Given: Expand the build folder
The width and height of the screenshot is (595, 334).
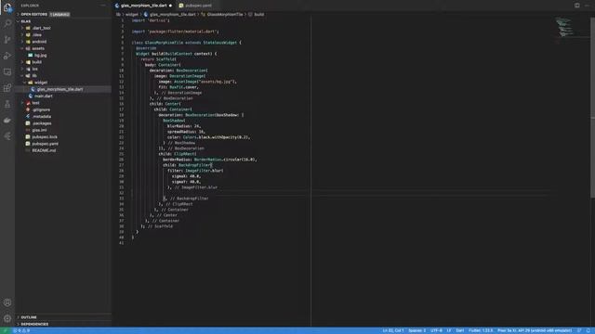Looking at the screenshot, I should pyautogui.click(x=37, y=62).
